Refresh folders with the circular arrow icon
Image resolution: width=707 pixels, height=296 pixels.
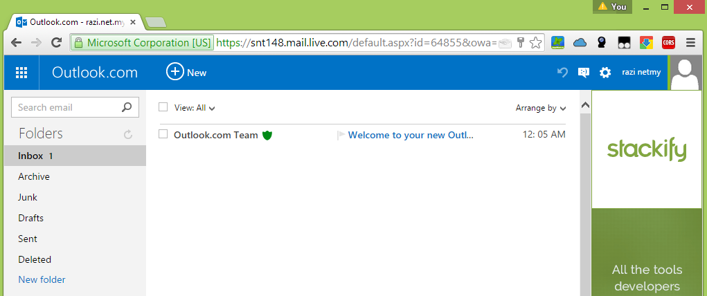[x=128, y=134]
